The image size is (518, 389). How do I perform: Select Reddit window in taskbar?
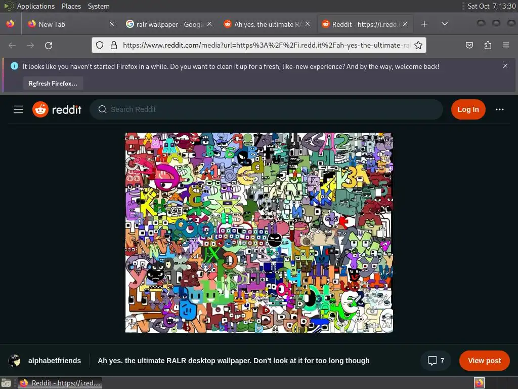coord(60,383)
